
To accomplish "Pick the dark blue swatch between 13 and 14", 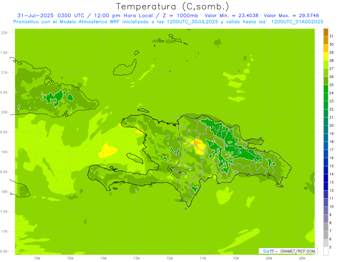I will pos(326,178).
